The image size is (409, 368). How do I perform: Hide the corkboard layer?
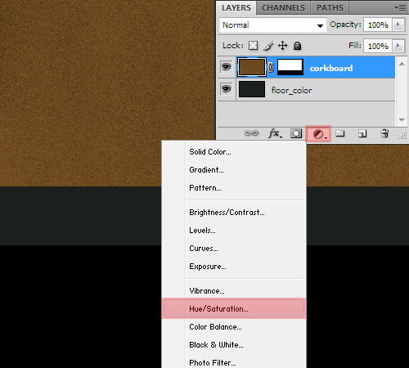226,67
